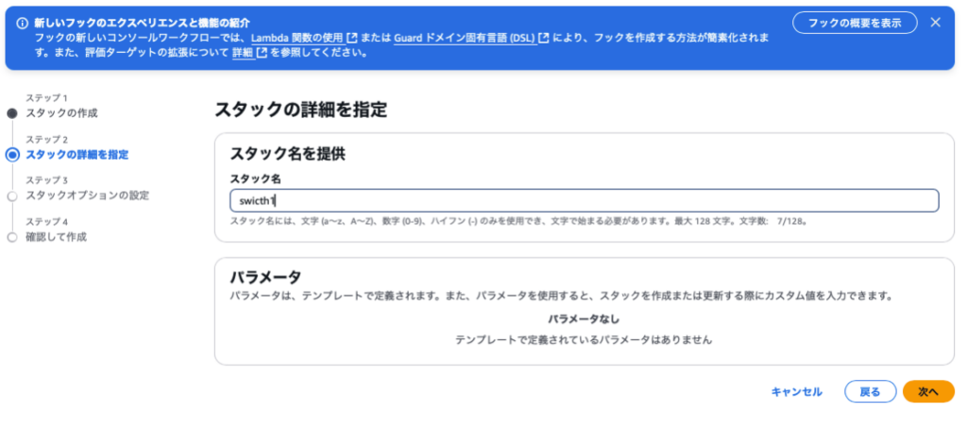Image resolution: width=967 pixels, height=446 pixels.
Task: Click external link icon after Lambda 関数の使用
Action: coord(352,37)
